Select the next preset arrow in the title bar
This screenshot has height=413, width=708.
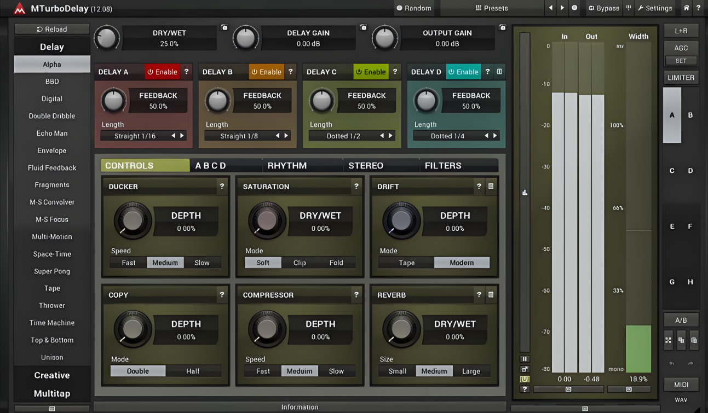[562, 8]
